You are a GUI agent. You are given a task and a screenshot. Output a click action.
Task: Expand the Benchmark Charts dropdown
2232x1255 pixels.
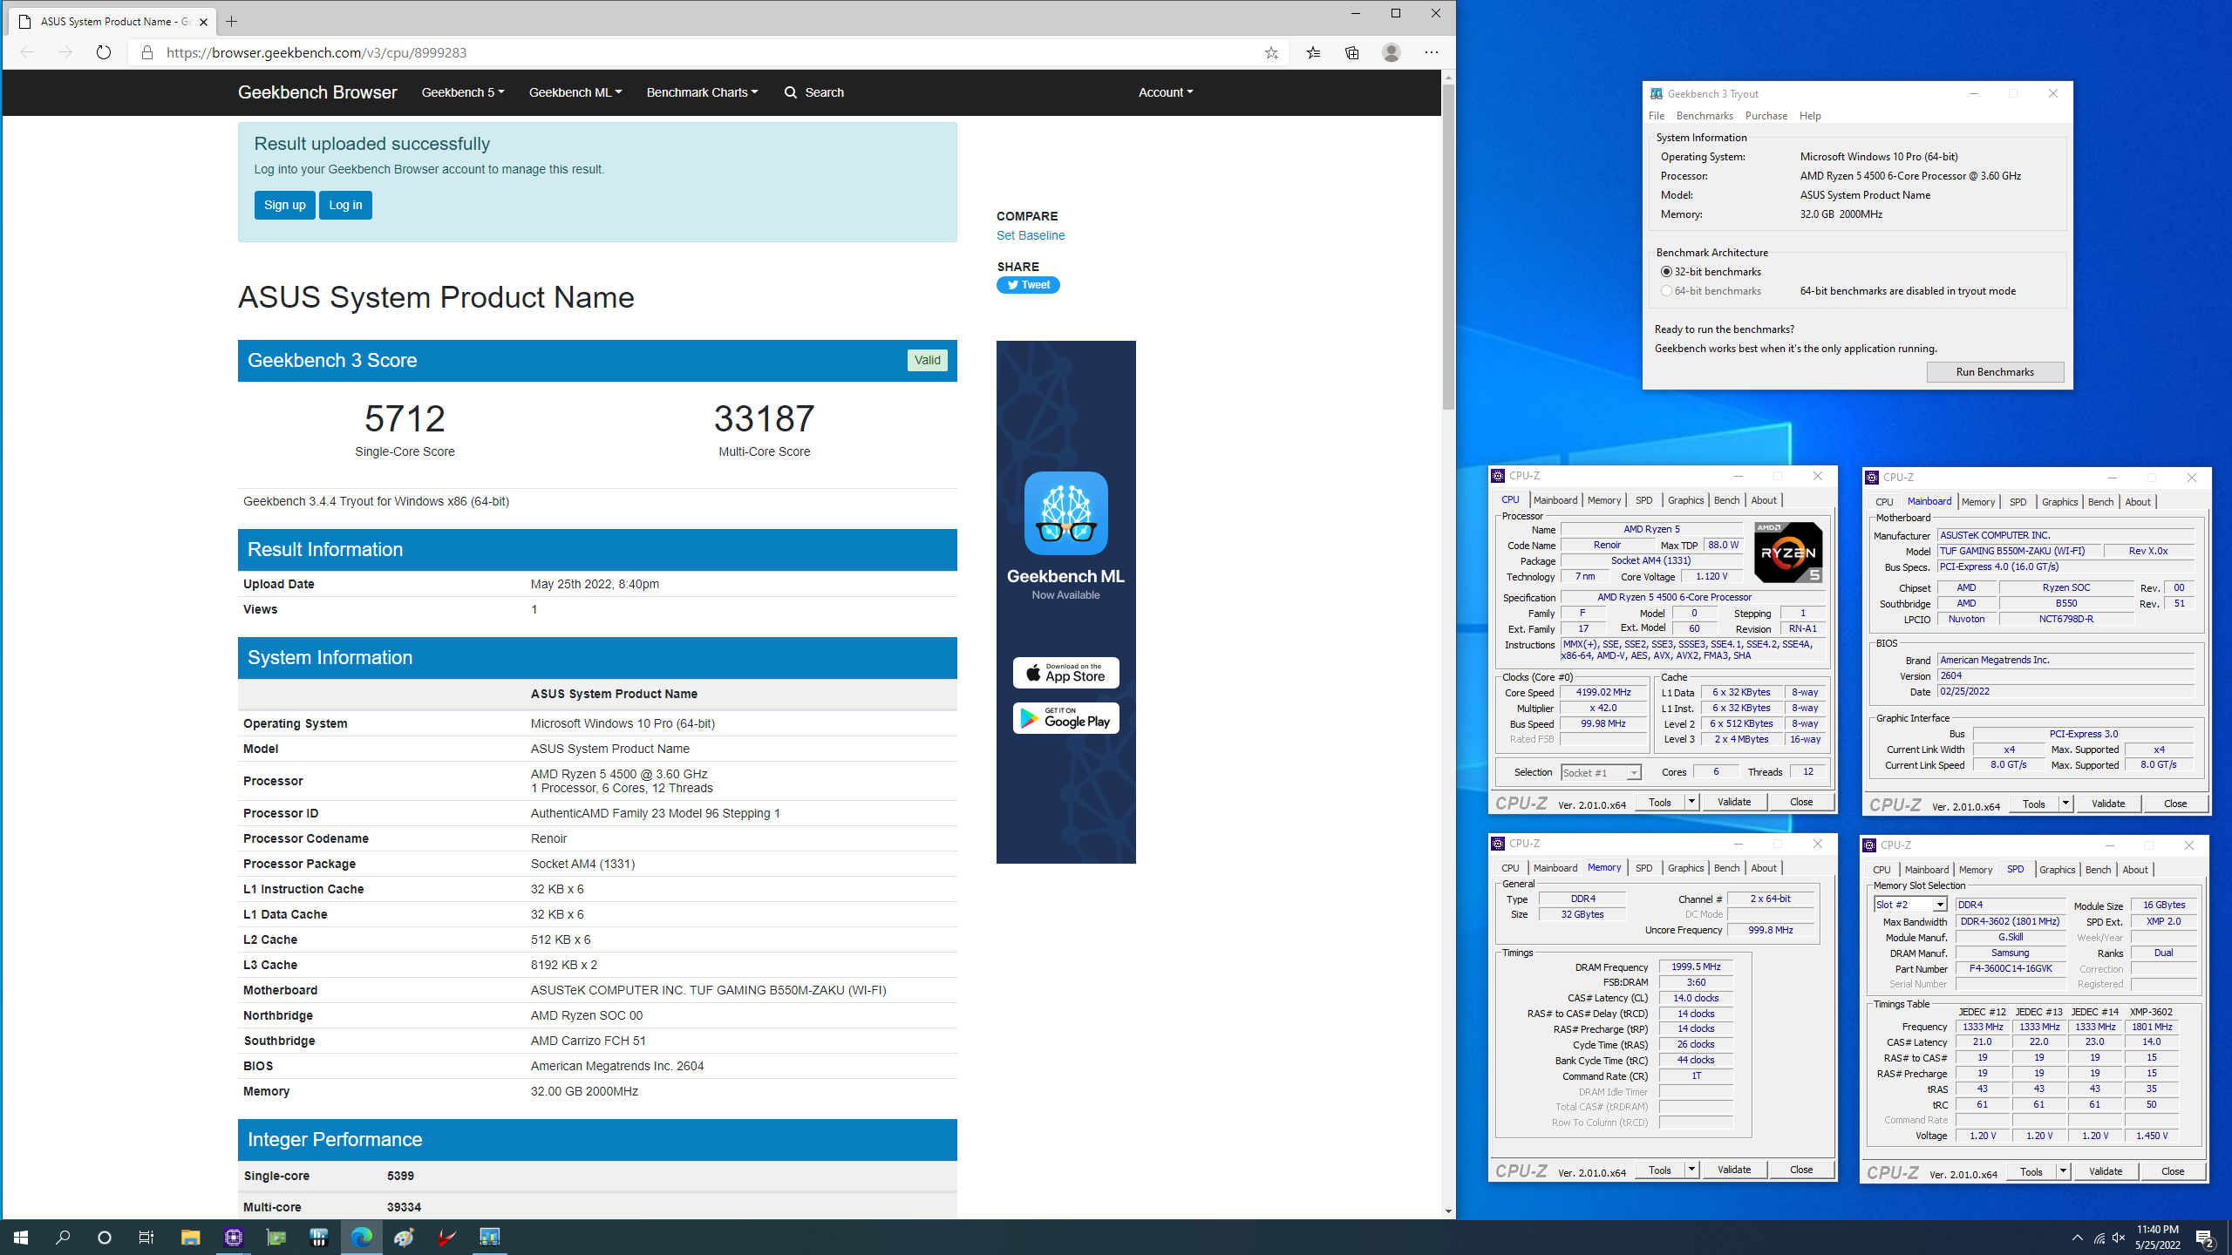click(702, 92)
